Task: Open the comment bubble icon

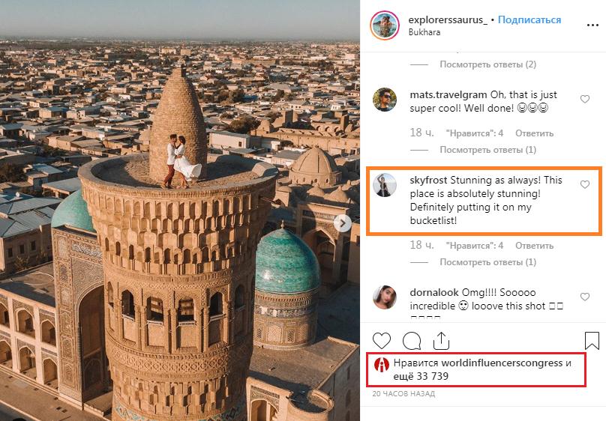Action: pos(412,341)
